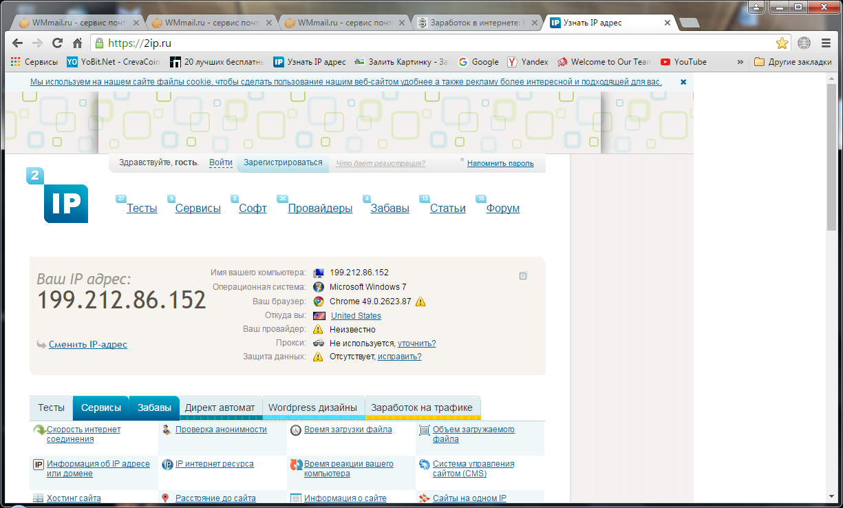Image resolution: width=843 pixels, height=508 pixels.
Task: Open the Другие закладки folder
Action: coord(793,62)
